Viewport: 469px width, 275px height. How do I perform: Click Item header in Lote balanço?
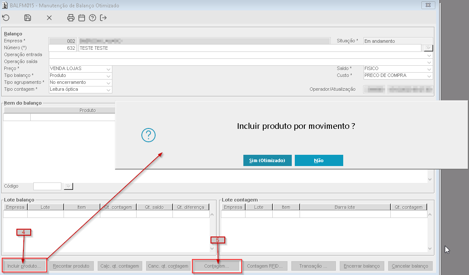[82, 207]
